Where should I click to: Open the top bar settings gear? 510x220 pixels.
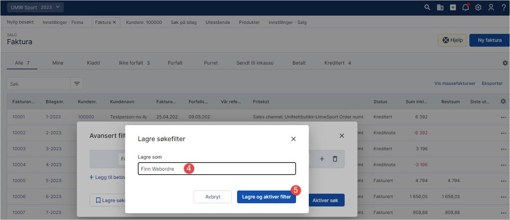pos(479,7)
